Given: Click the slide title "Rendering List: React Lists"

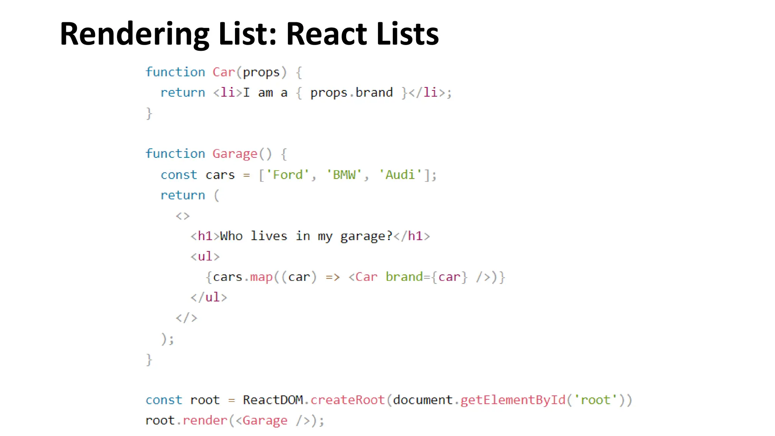Looking at the screenshot, I should point(249,34).
